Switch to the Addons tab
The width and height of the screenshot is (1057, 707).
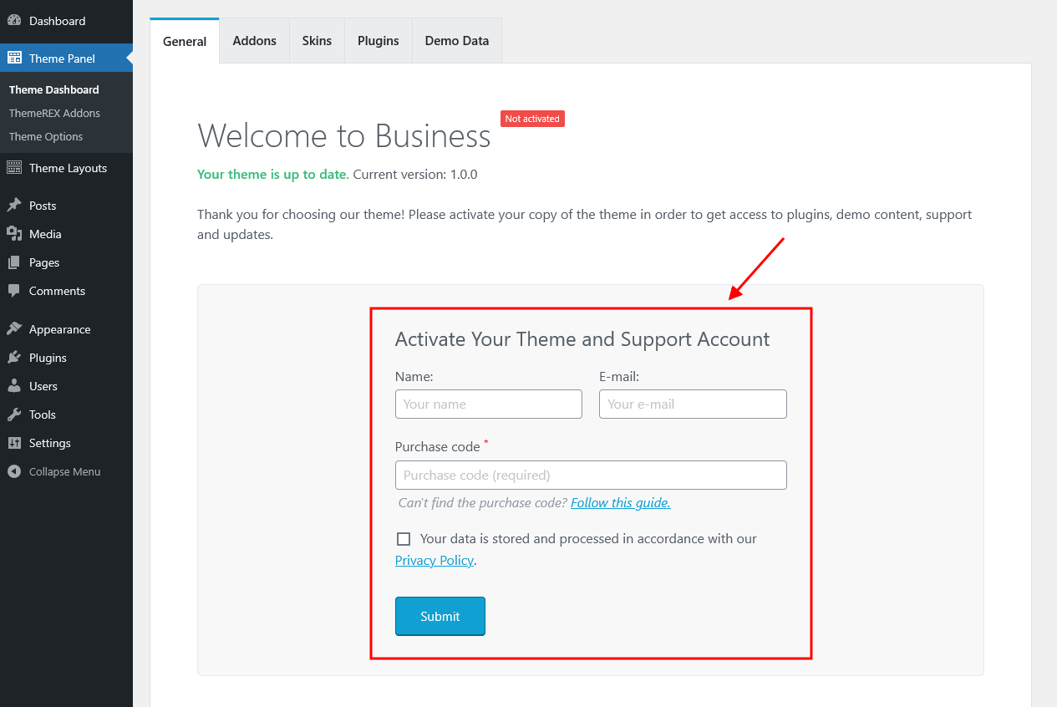(x=254, y=41)
